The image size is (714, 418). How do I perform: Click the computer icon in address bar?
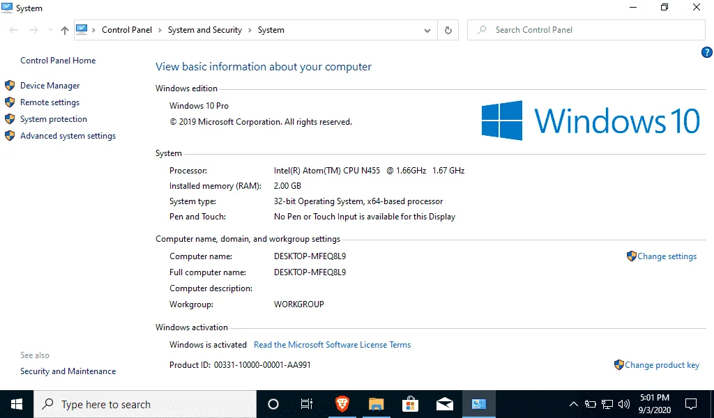(x=82, y=29)
